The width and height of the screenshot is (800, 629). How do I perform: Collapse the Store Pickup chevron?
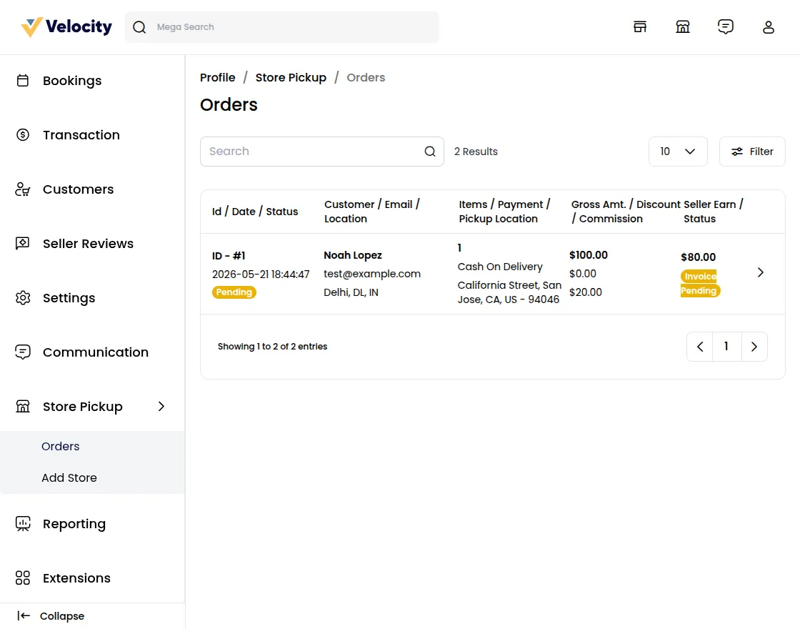(161, 407)
